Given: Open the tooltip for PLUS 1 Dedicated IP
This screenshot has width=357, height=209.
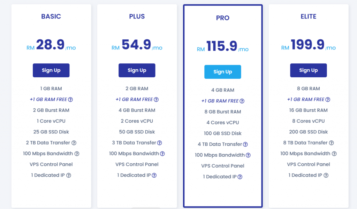Looking at the screenshot, I should click(154, 175).
